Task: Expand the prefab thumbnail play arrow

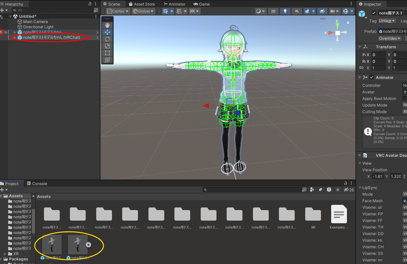Action: (x=88, y=244)
